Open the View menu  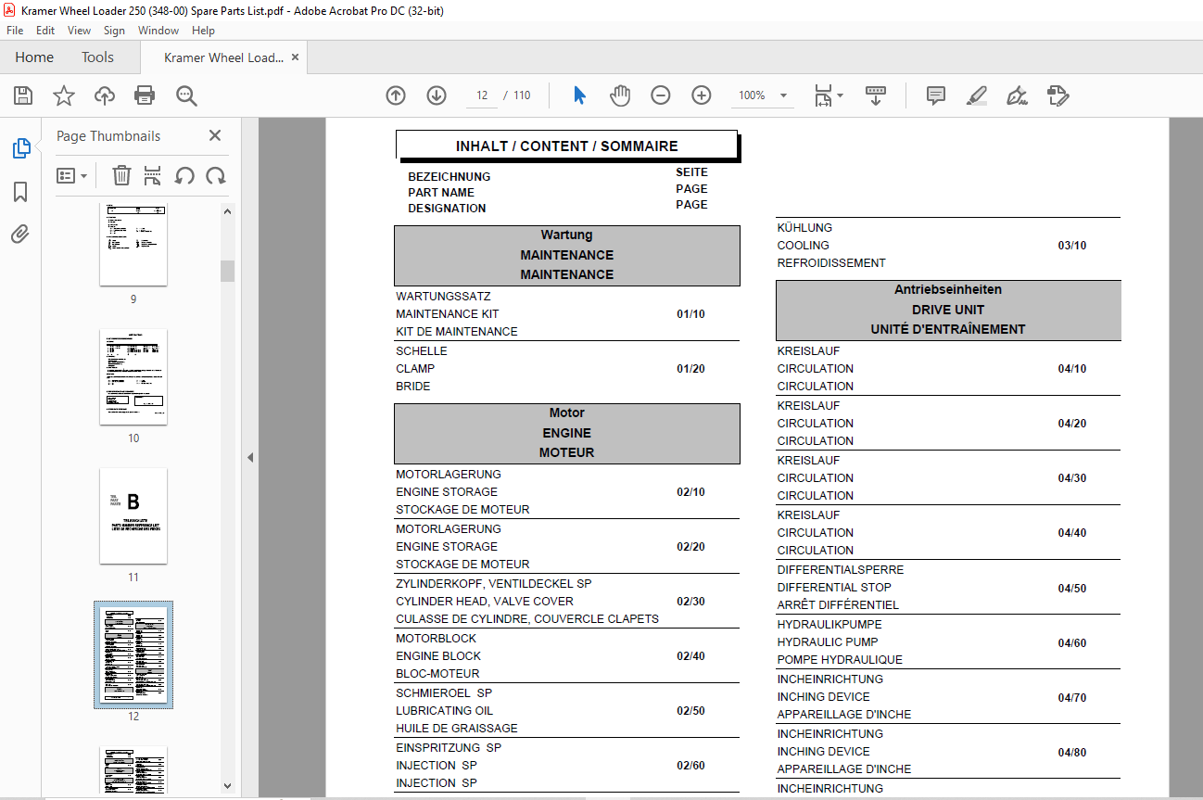tap(80, 31)
